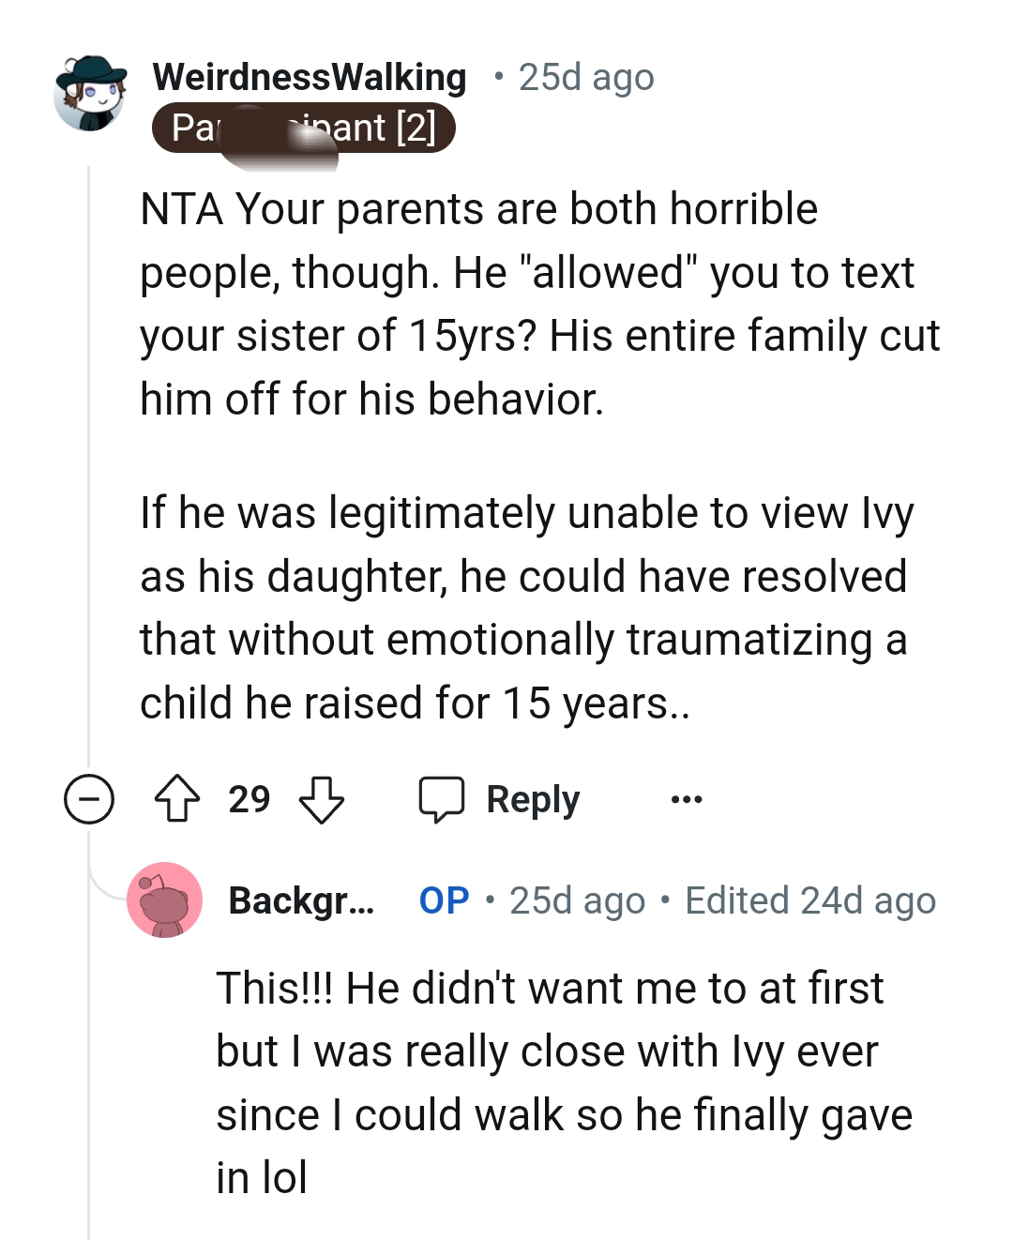This screenshot has height=1240, width=1013.
Task: Collapse the comment thread with minus button
Action: tap(89, 799)
